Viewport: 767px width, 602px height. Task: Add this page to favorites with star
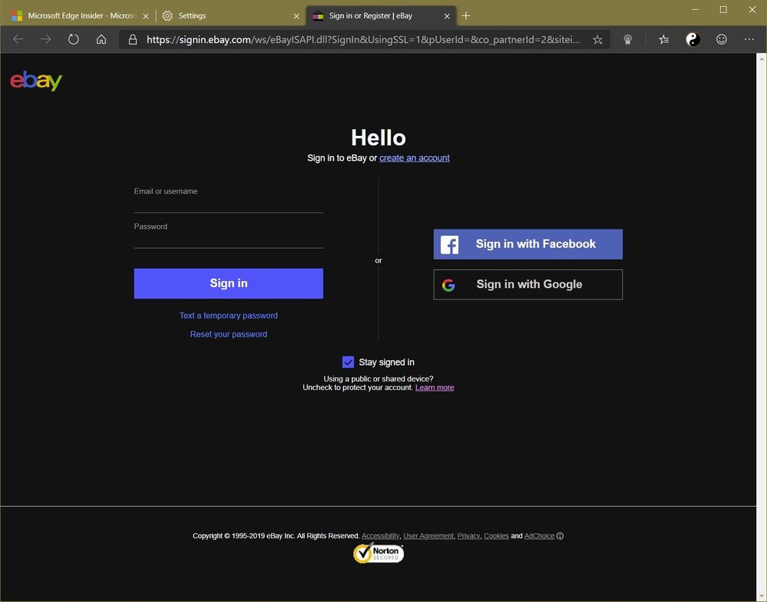click(x=597, y=40)
